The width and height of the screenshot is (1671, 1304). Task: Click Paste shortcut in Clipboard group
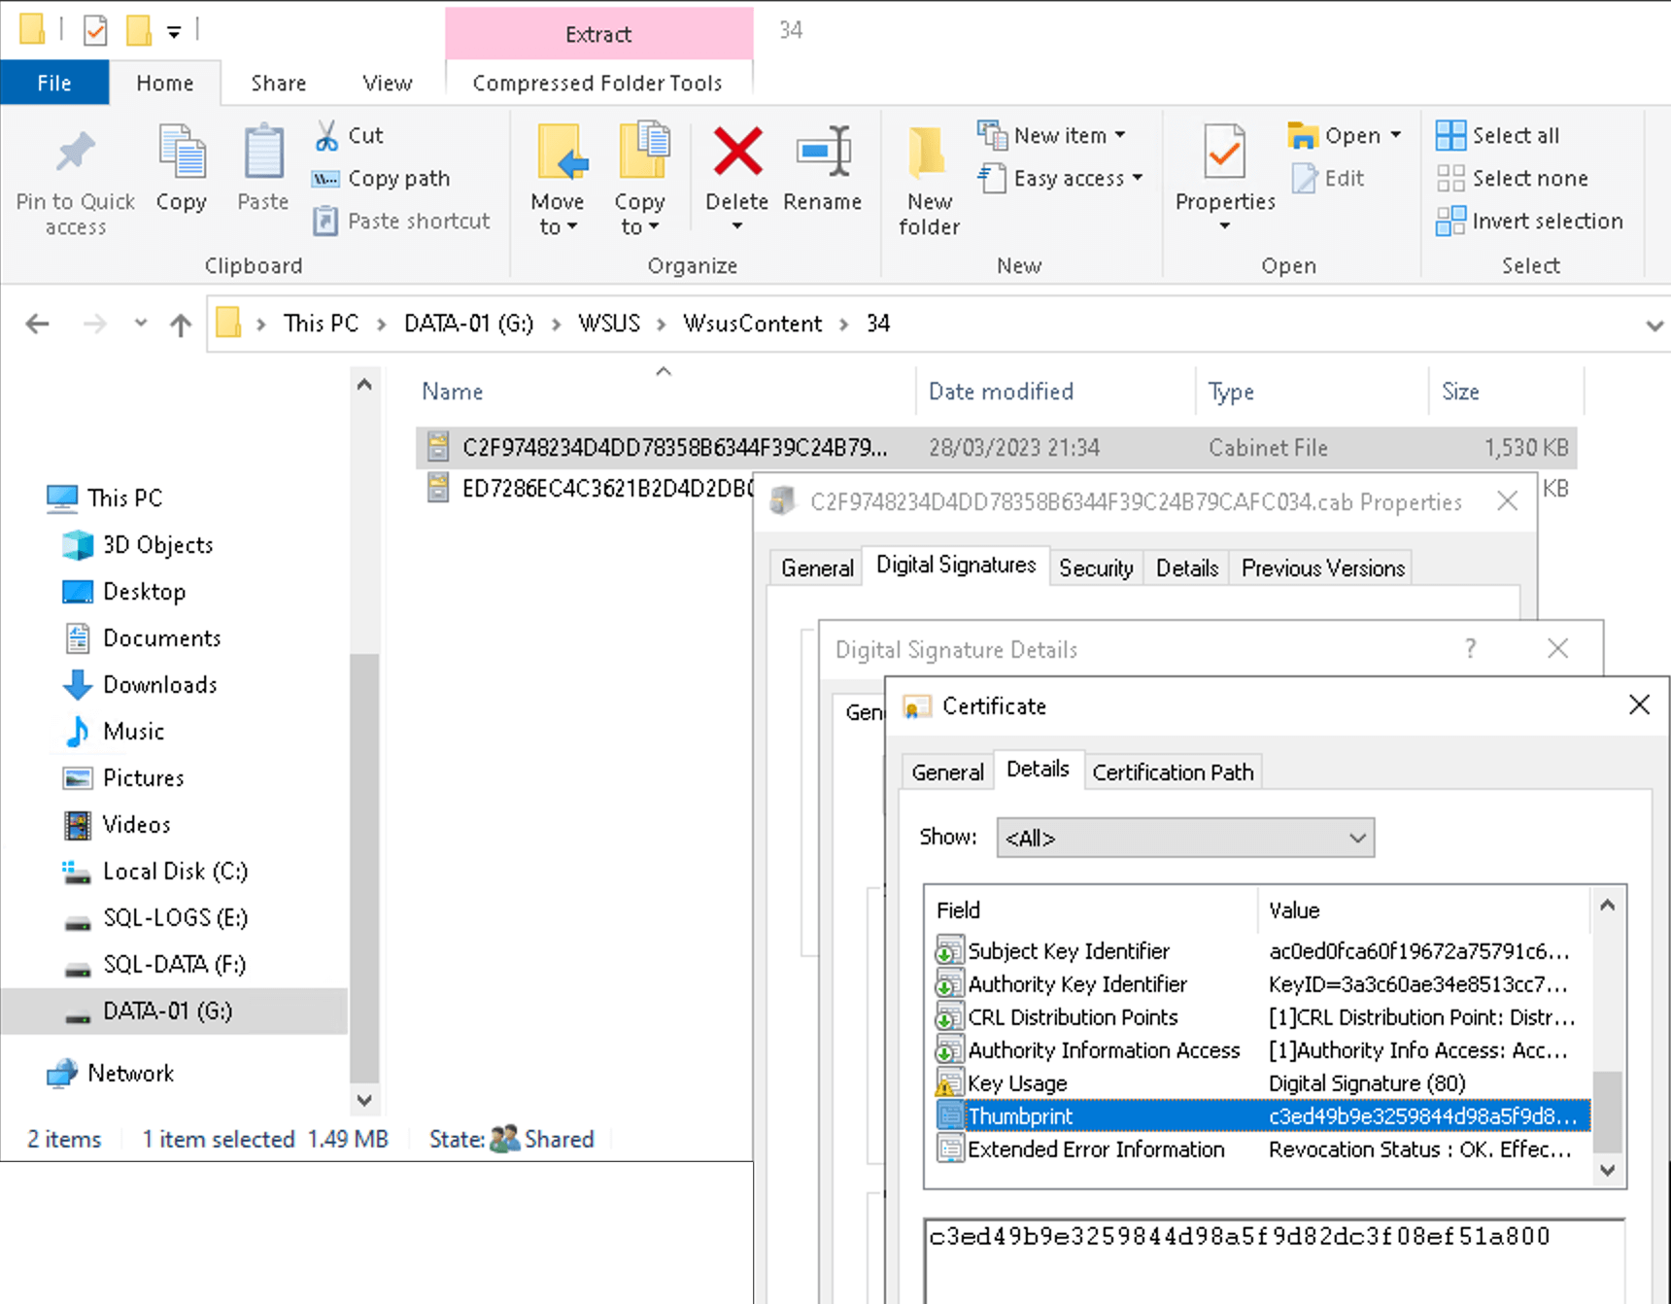point(401,222)
